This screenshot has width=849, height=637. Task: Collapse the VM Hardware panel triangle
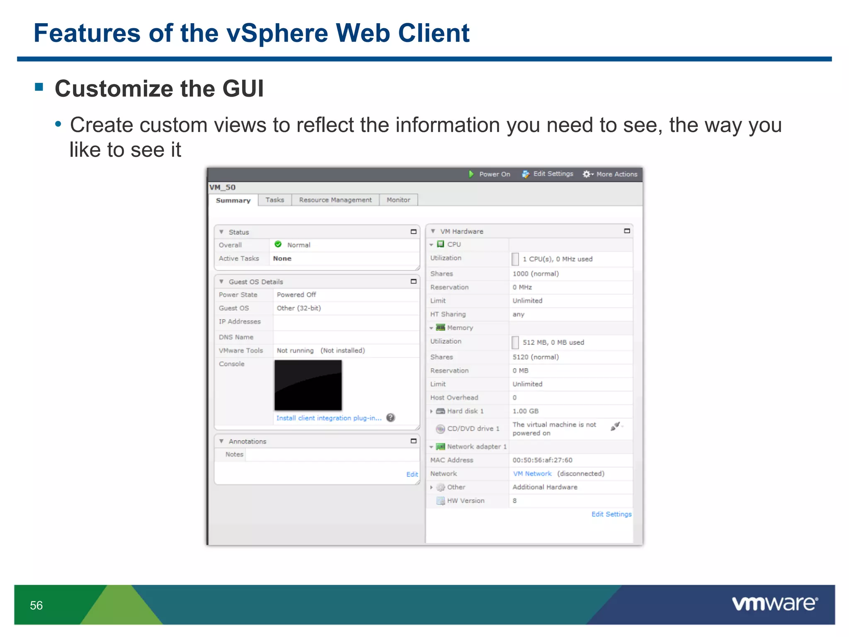tap(433, 231)
